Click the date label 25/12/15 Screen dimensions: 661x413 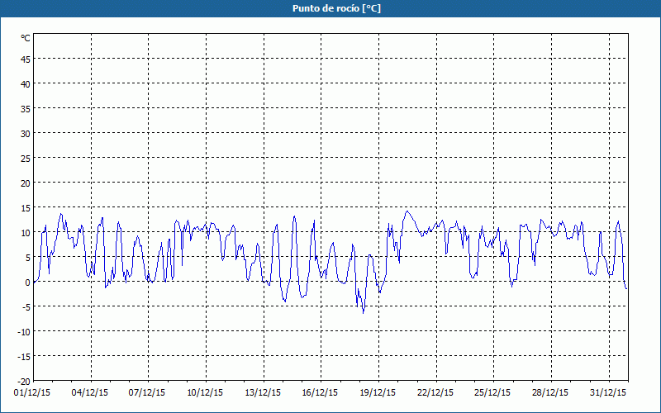[x=492, y=393]
